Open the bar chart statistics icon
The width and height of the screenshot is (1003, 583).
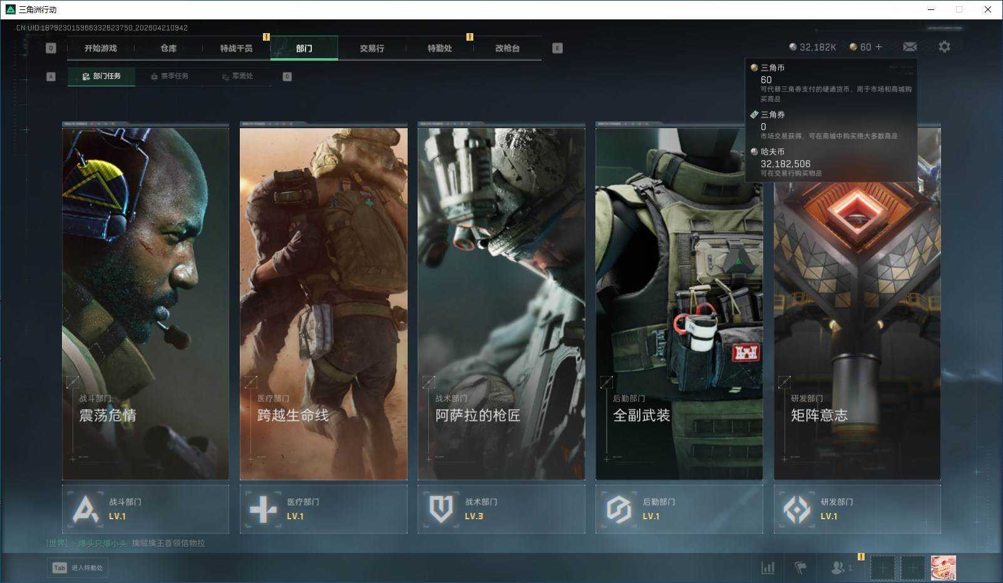pos(768,568)
